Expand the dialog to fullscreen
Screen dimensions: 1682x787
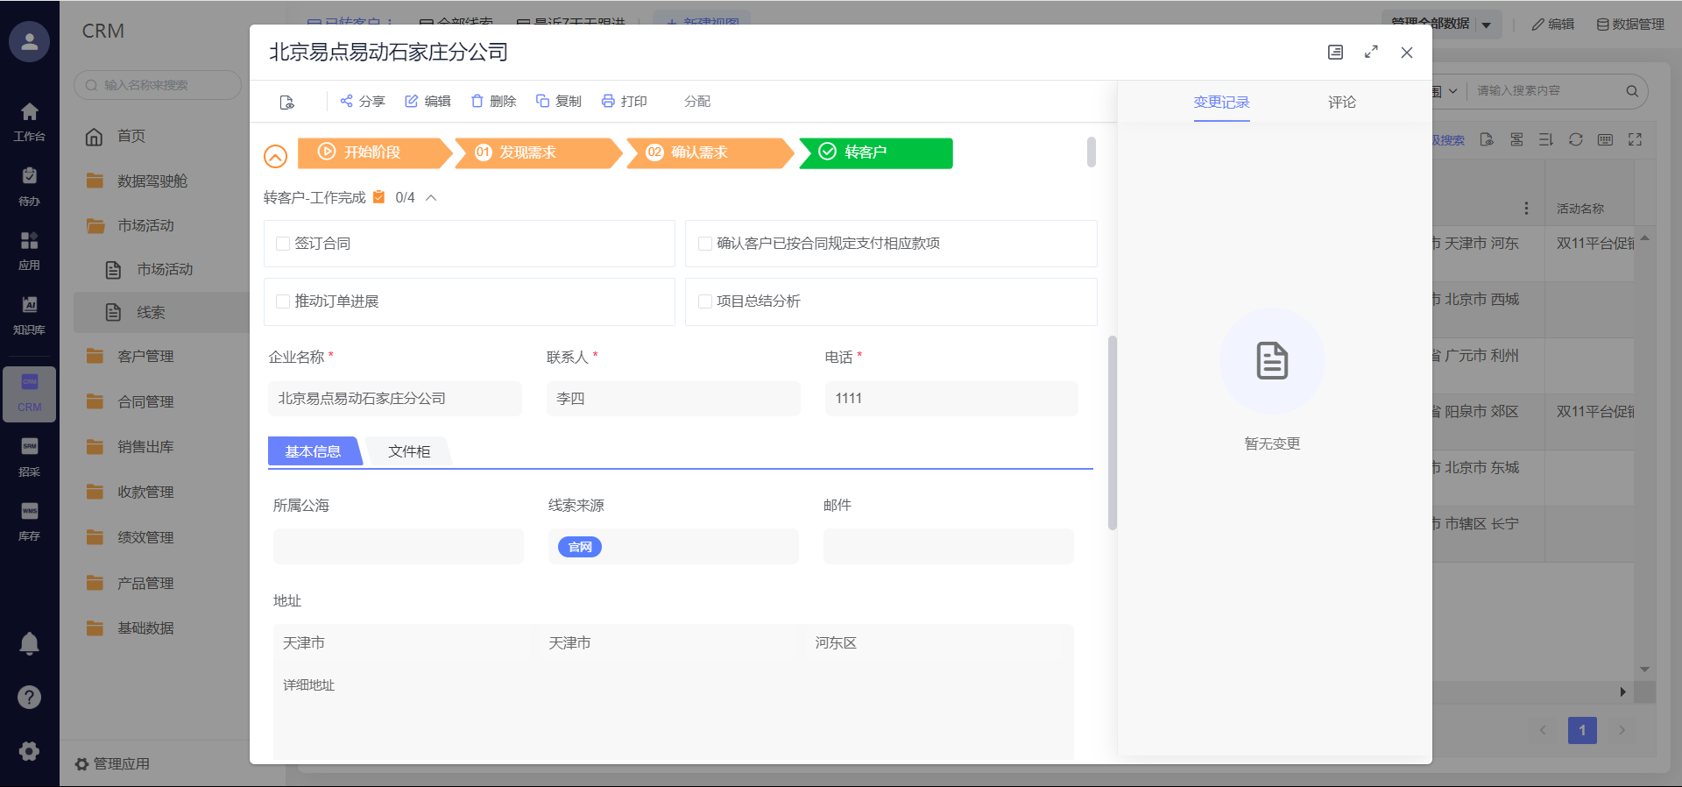click(x=1371, y=53)
